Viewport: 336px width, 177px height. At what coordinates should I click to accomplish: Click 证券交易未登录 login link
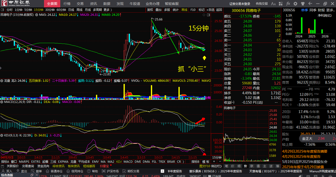[x=240, y=4]
